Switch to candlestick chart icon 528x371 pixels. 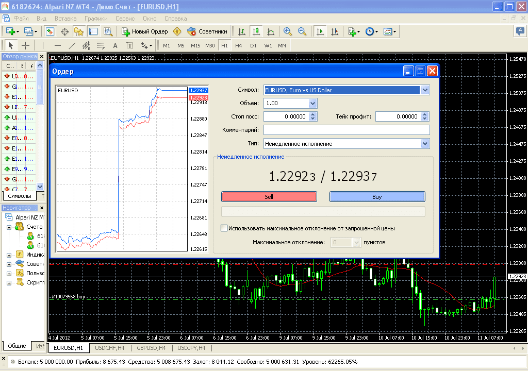pyautogui.click(x=256, y=31)
